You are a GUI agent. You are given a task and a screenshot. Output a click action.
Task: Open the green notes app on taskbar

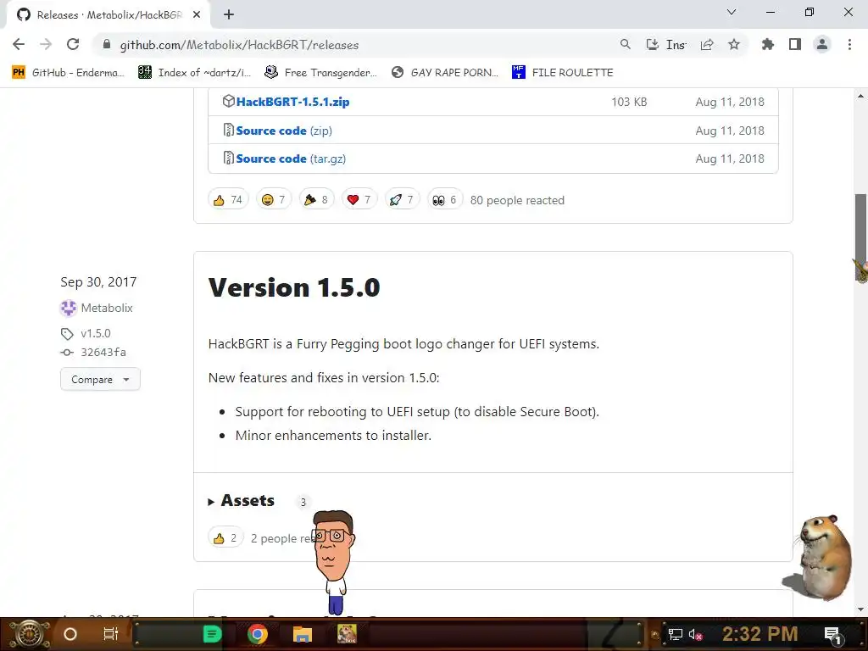tap(212, 634)
